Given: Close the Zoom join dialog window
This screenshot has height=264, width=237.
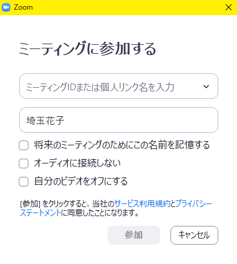Looking at the screenshot, I should (229, 7).
